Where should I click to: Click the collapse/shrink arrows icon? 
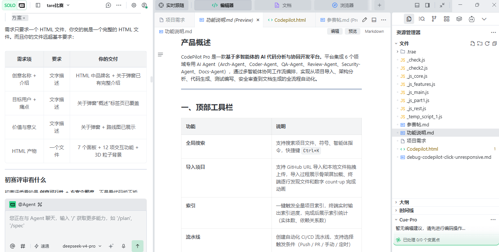pyautogui.click(x=442, y=5)
